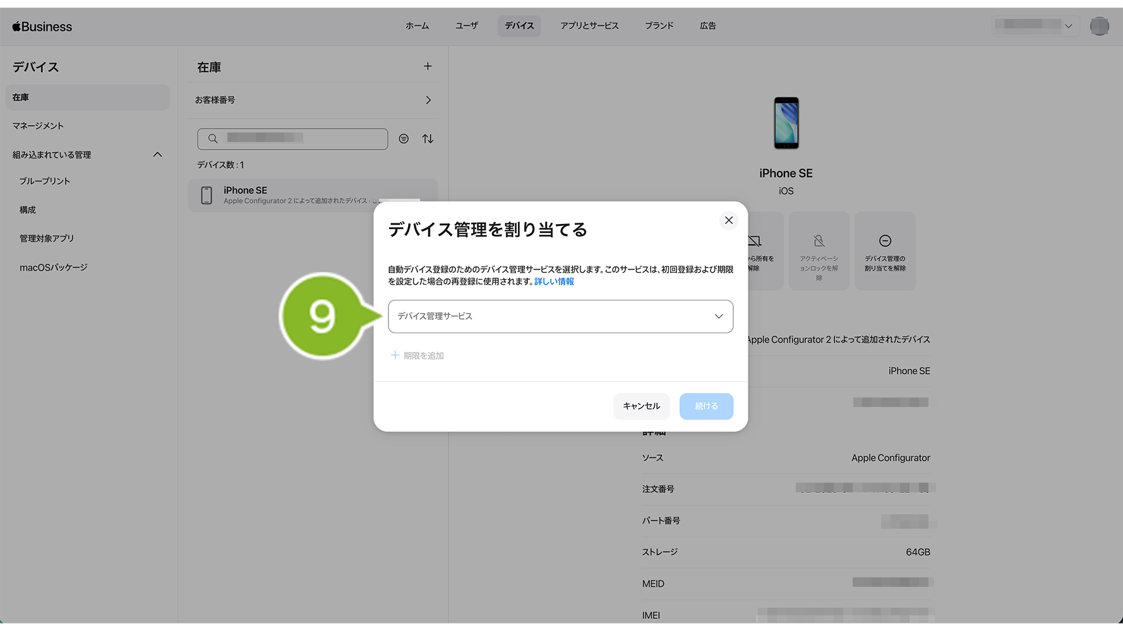This screenshot has height=631, width=1123.
Task: Click the Apple Business logo
Action: pyautogui.click(x=42, y=27)
